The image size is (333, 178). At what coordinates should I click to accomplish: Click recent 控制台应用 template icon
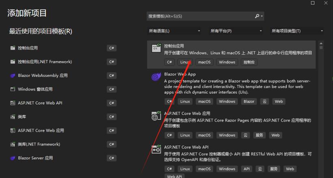13,48
